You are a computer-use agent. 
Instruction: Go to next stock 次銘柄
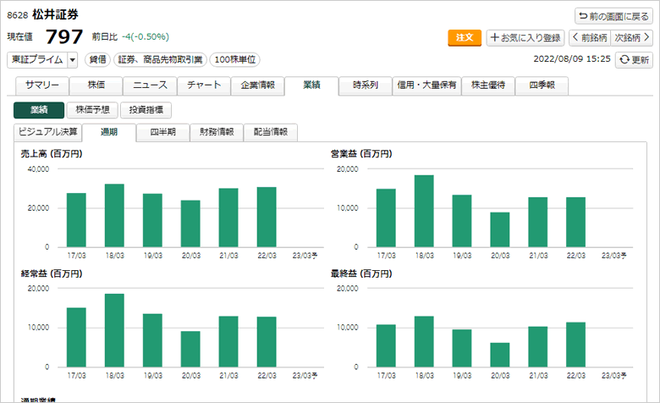[632, 37]
